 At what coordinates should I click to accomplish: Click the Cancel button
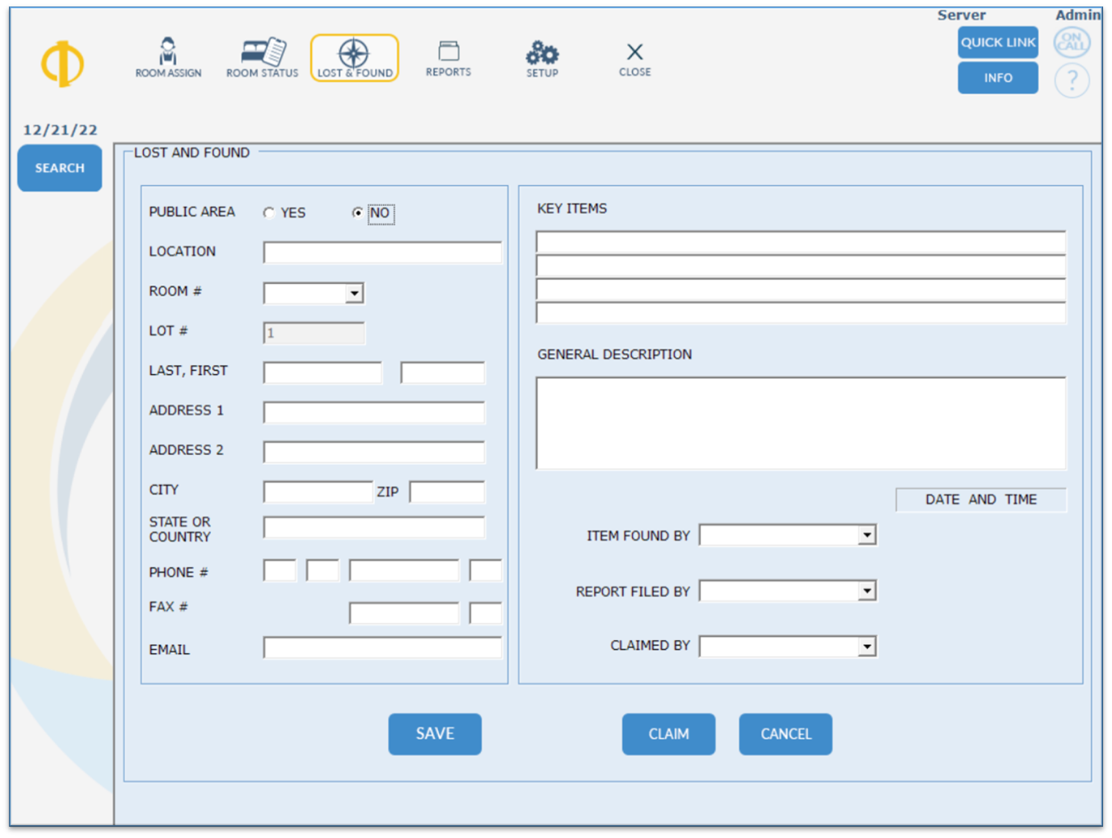coord(786,734)
